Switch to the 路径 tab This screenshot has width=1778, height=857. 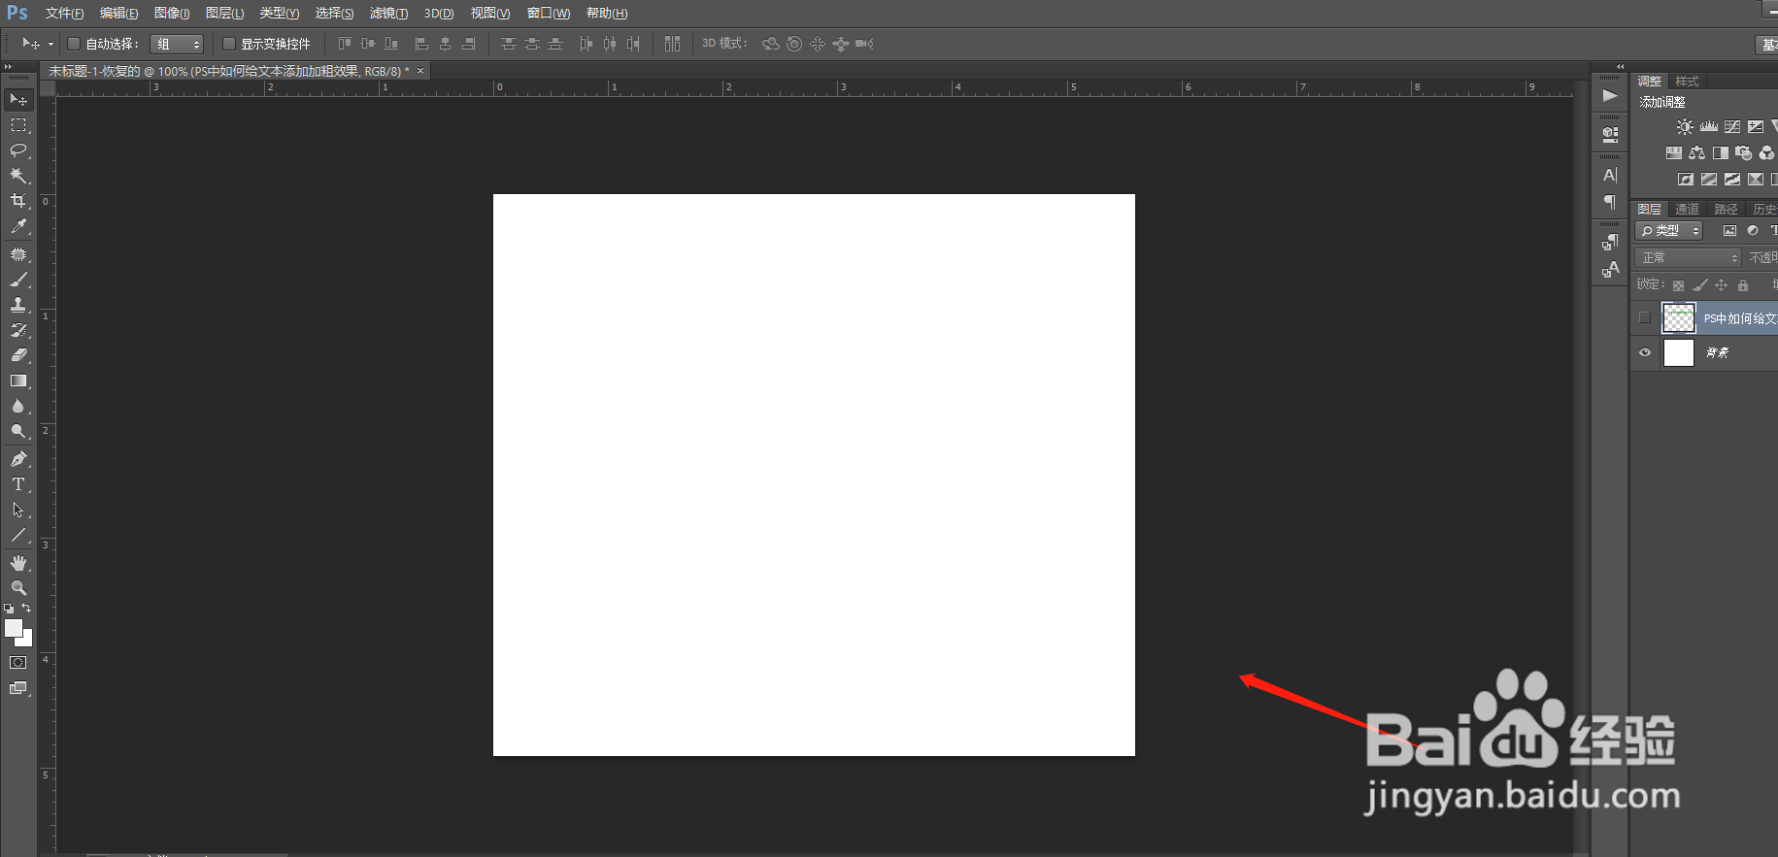coord(1726,210)
